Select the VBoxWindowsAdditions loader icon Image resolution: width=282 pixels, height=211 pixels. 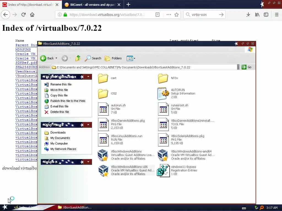pos(103,155)
